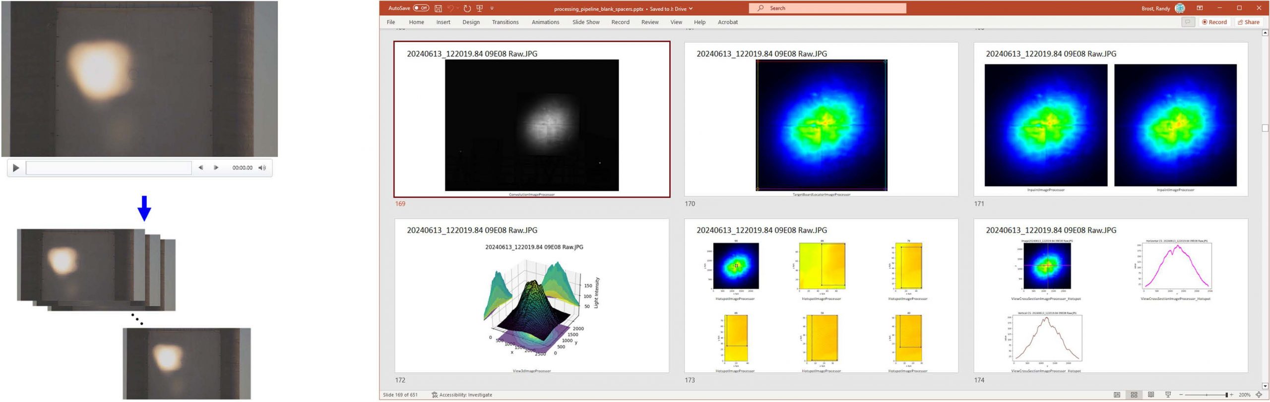This screenshot has height=402, width=1270.
Task: Mute the video using the speaker icon
Action: pos(262,168)
